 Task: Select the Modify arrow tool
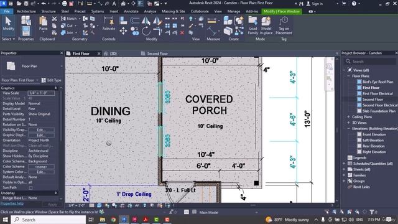coord(8,24)
